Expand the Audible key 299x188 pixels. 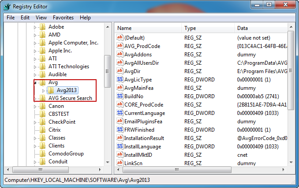point(35,75)
